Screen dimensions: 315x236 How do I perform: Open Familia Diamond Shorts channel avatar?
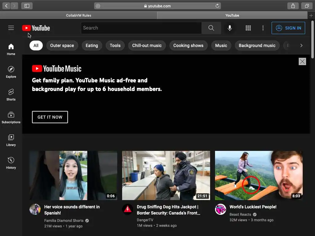click(x=35, y=209)
